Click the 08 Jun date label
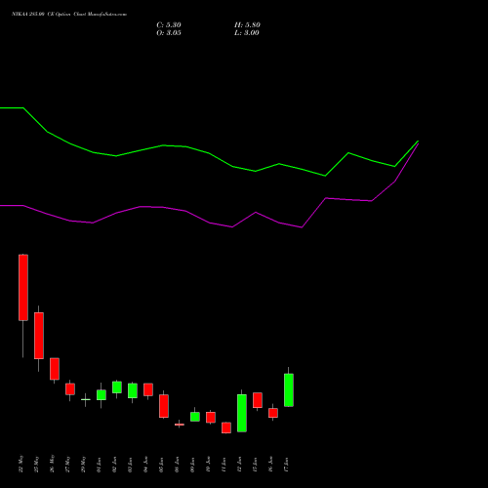Image resolution: width=488 pixels, height=488 pixels. 178,465
